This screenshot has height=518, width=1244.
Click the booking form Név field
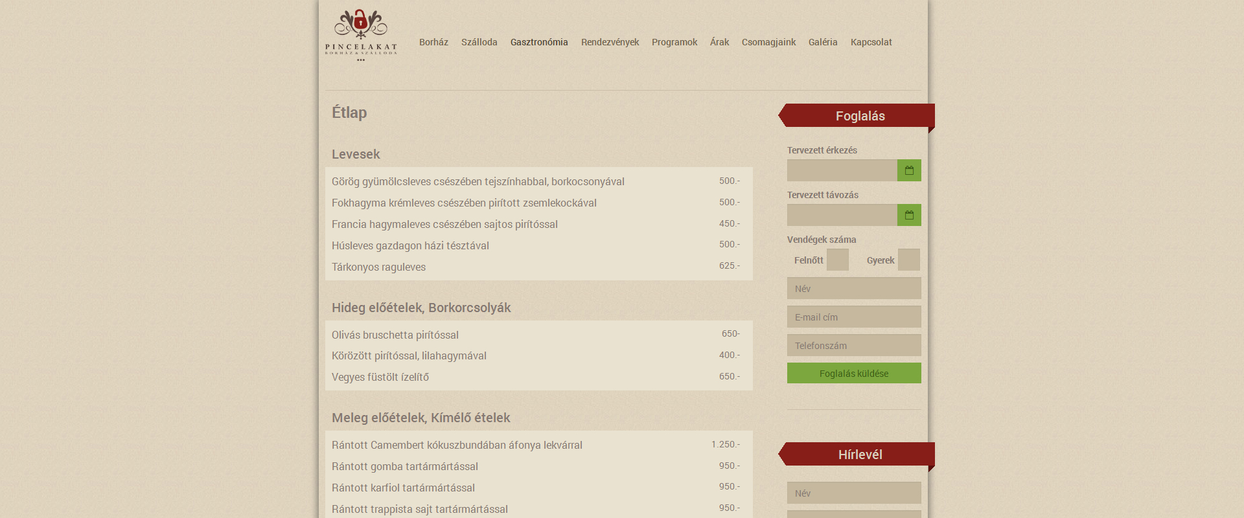point(853,288)
